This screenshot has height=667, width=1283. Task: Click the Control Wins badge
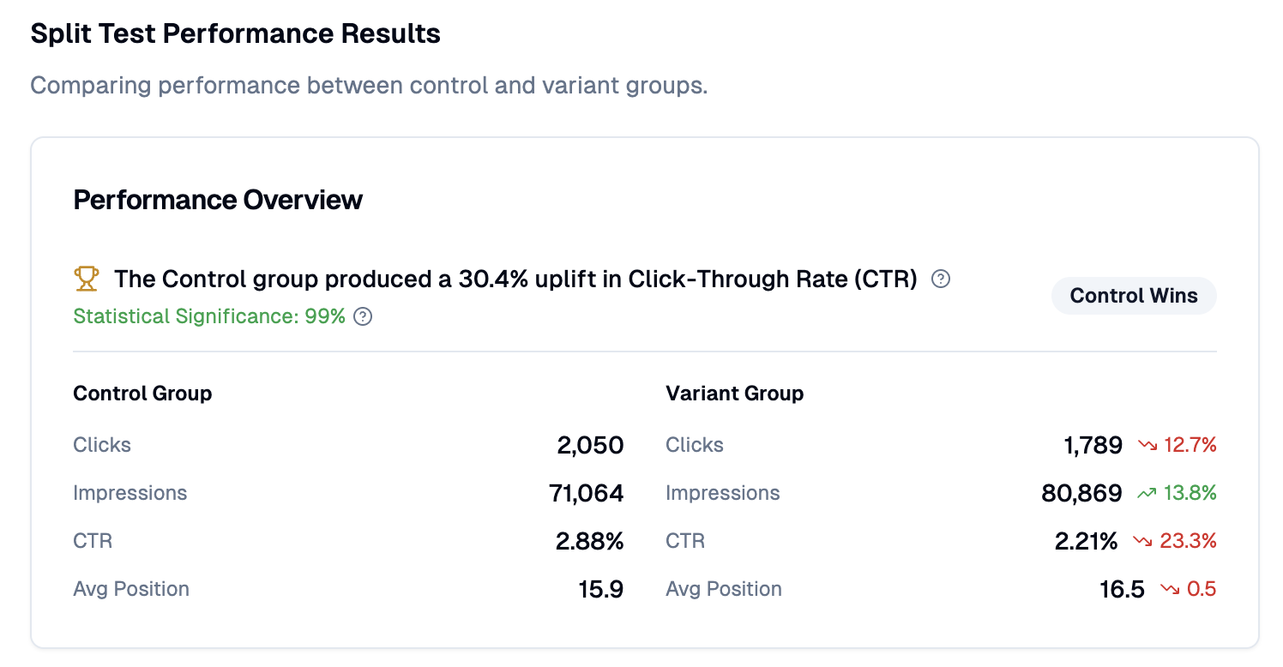1134,296
